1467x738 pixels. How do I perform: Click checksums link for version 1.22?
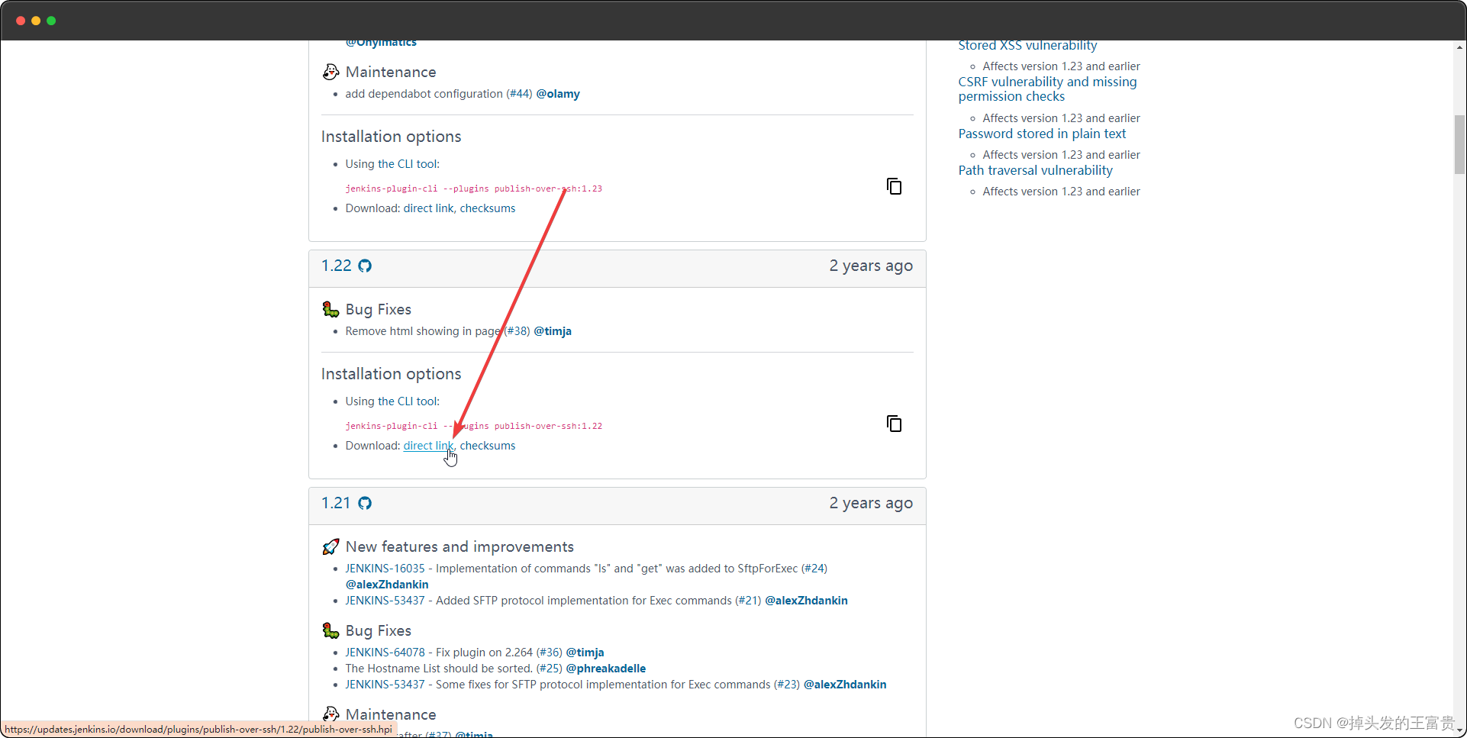[488, 446]
